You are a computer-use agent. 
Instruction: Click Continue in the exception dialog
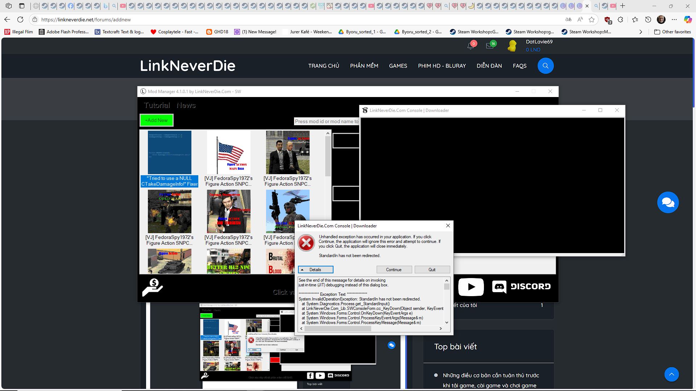click(394, 269)
